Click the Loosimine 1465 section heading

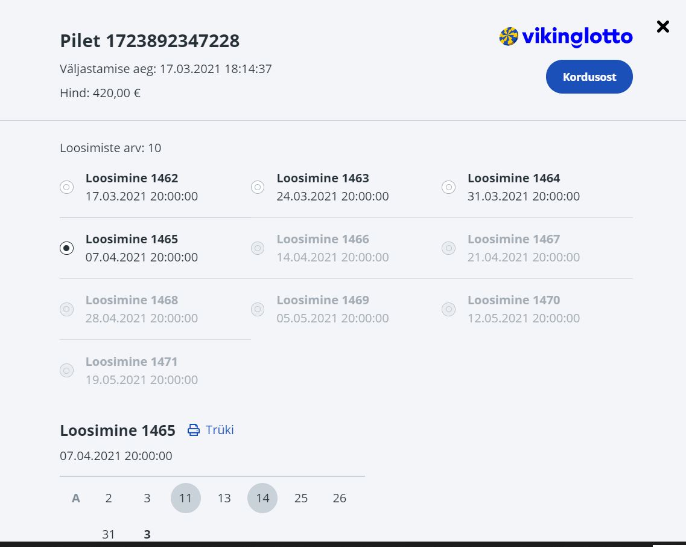(118, 430)
